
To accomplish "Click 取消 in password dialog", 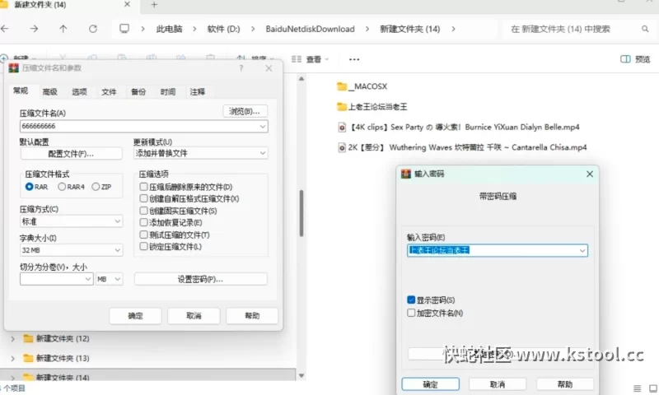I will tap(498, 384).
